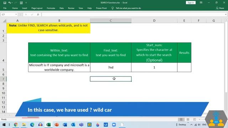Switch to Normal view icon in status bar
228x128 pixels.
181,119
